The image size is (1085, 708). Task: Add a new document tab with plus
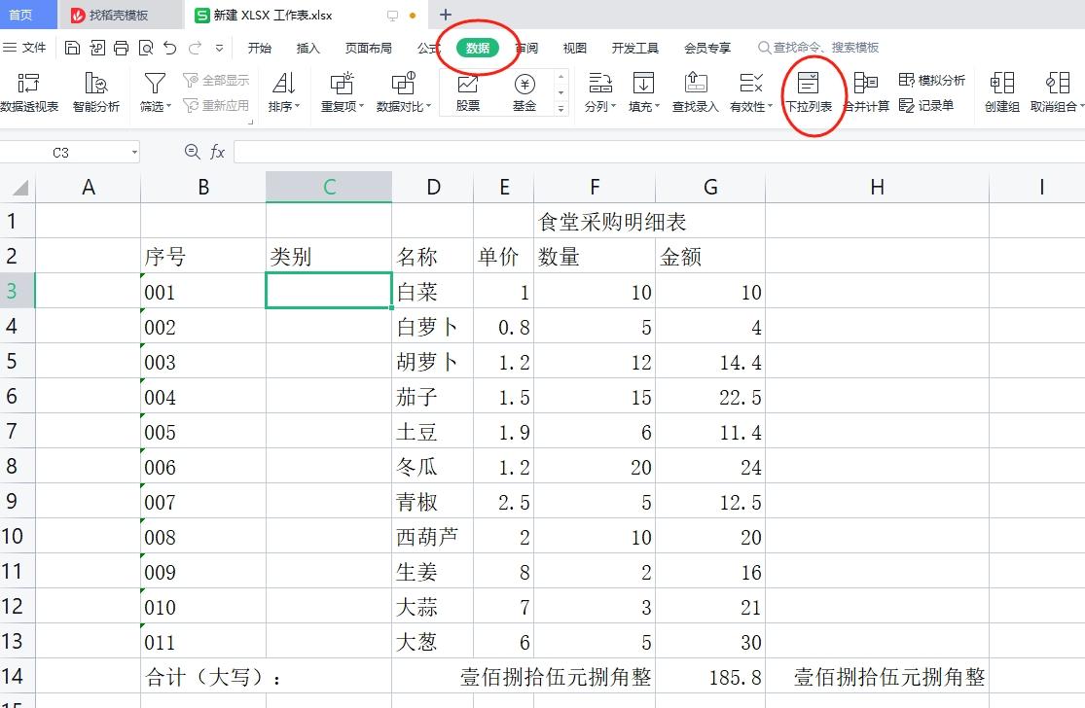pyautogui.click(x=446, y=15)
